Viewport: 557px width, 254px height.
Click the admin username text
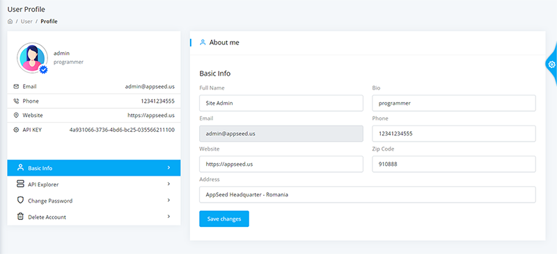(61, 53)
